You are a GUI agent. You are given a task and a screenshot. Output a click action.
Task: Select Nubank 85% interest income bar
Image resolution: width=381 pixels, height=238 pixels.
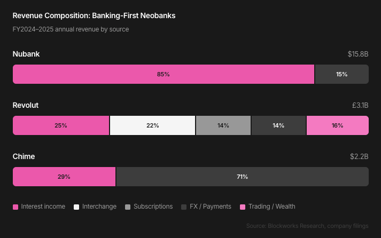click(x=164, y=74)
